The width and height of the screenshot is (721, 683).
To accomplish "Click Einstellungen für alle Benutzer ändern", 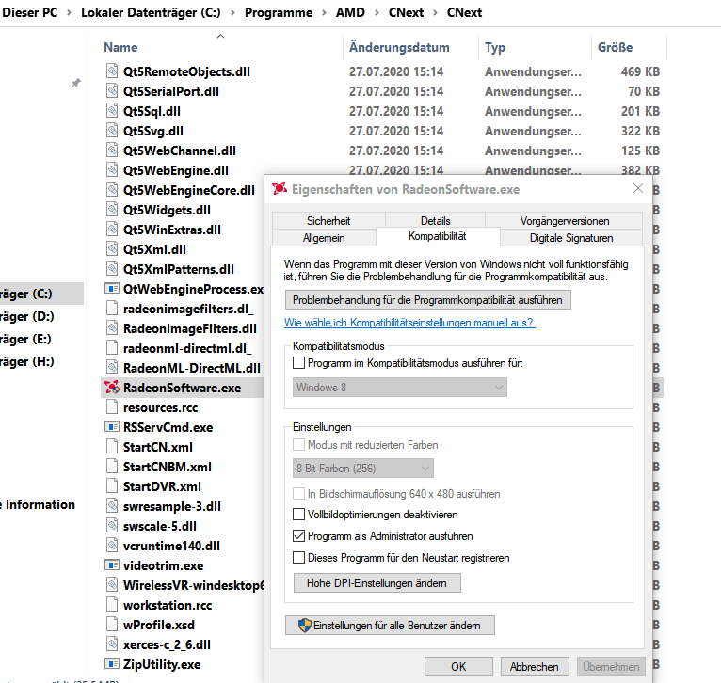I will click(390, 625).
